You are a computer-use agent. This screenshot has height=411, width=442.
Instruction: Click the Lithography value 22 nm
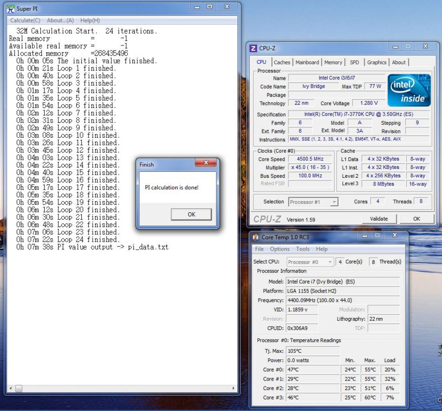[x=384, y=319]
